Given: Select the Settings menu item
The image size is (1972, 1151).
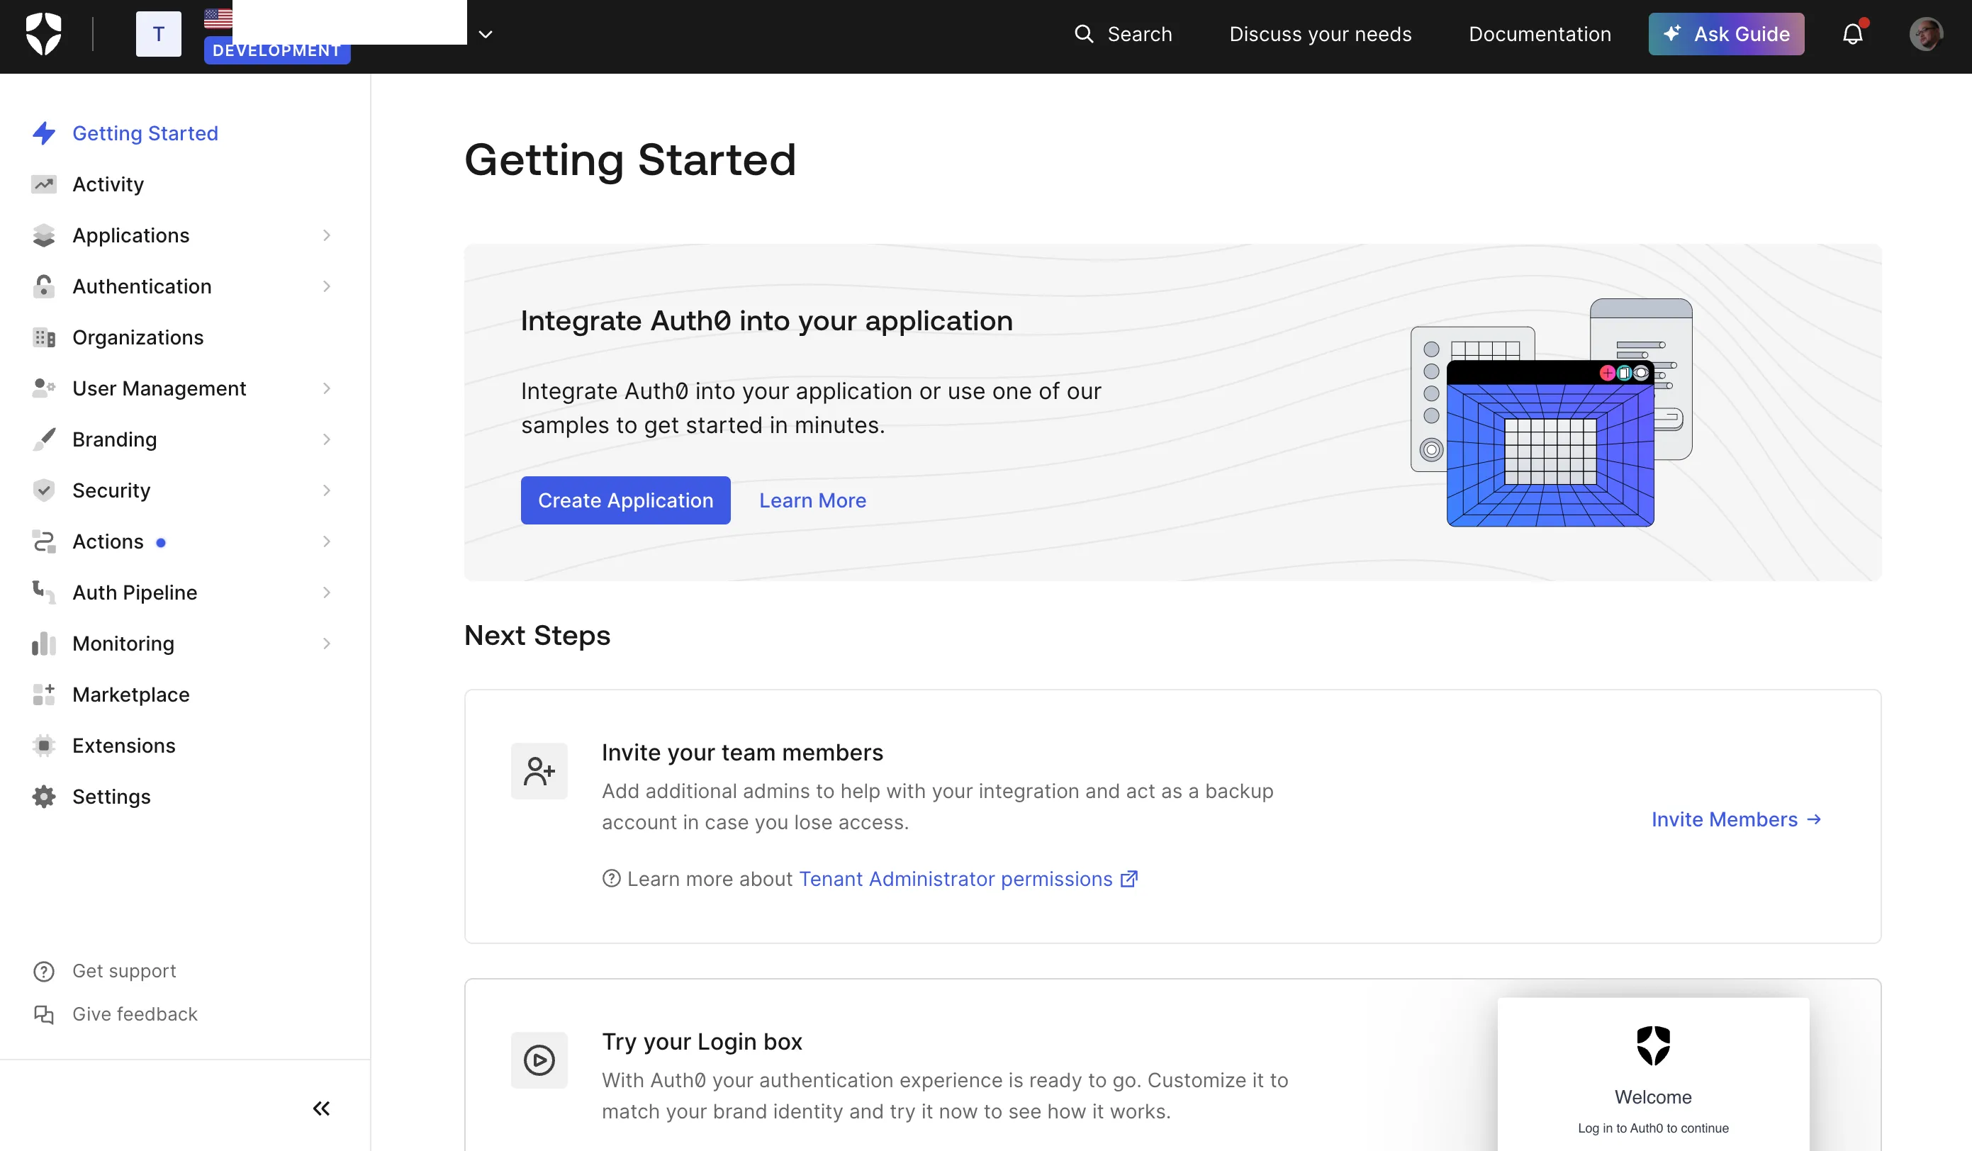Looking at the screenshot, I should [111, 795].
